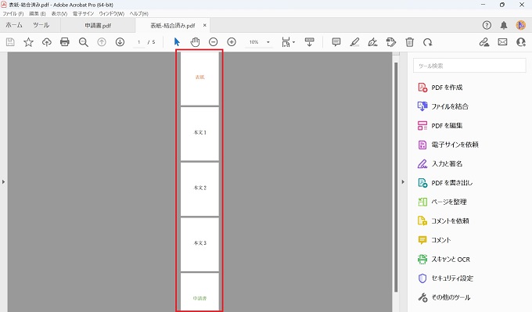
Task: Rotate page with the rotate icon
Action: (x=427, y=42)
